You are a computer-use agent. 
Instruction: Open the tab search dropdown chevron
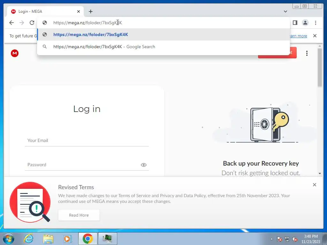tap(285, 11)
